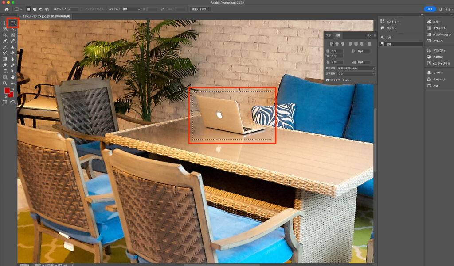Open the search icon next to 共有
The height and width of the screenshot is (266, 454).
click(440, 9)
